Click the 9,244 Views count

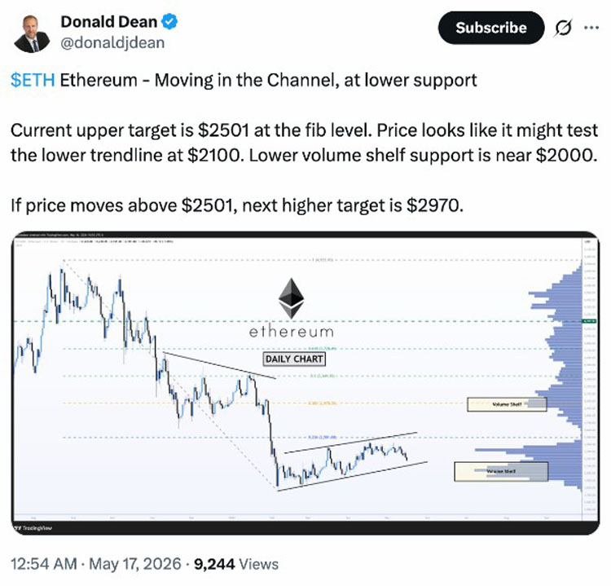click(x=236, y=564)
